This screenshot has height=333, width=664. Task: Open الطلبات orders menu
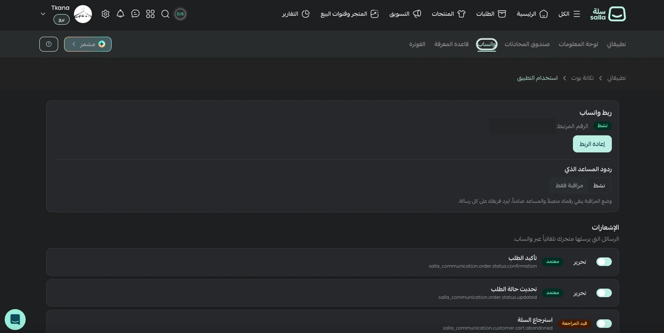[x=491, y=14]
